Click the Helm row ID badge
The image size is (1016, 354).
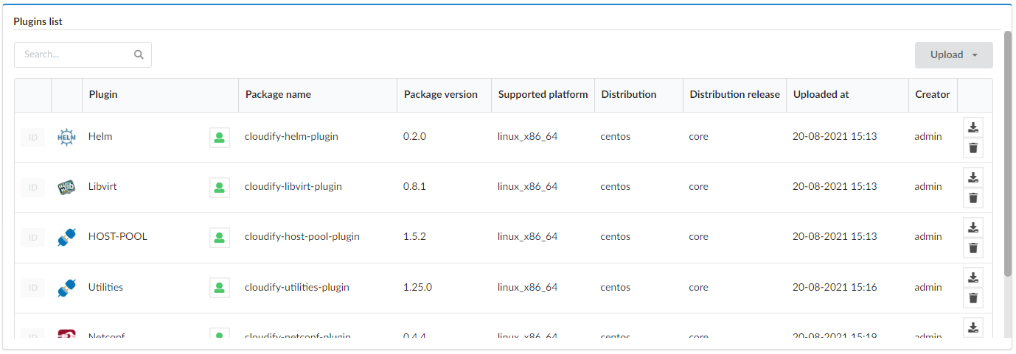[x=32, y=137]
